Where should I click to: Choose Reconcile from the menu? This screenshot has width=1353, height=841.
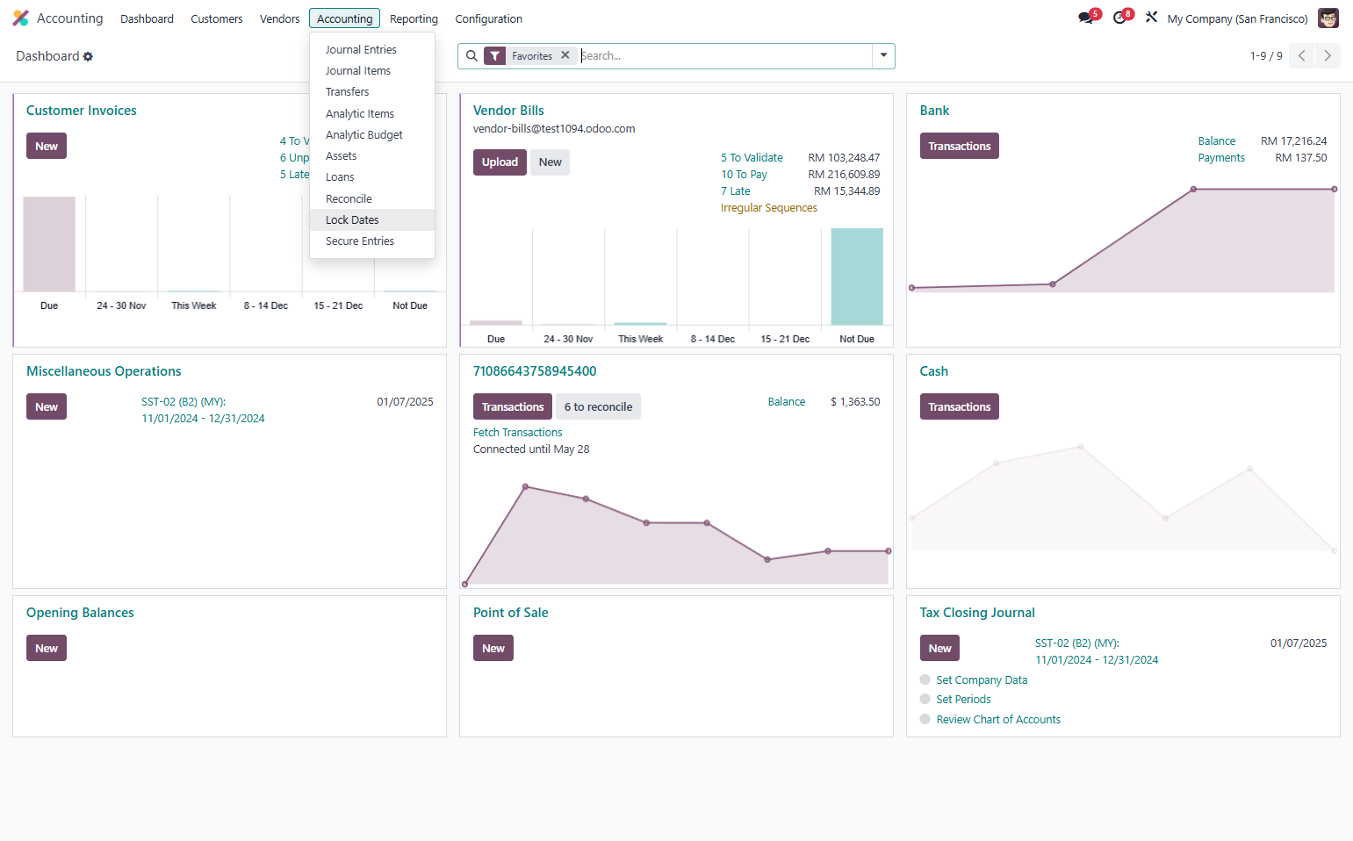tap(372, 199)
